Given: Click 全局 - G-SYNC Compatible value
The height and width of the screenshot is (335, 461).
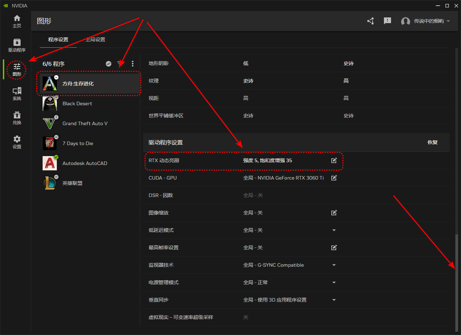Looking at the screenshot, I should pyautogui.click(x=273, y=265).
